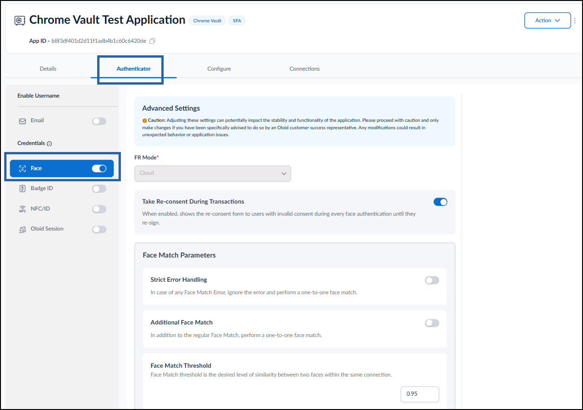
Task: Select the NFC/ID credential label
Action: [x=40, y=209]
